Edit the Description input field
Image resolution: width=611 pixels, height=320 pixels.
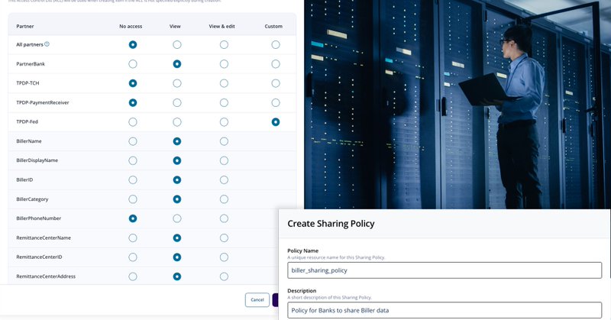(x=445, y=310)
